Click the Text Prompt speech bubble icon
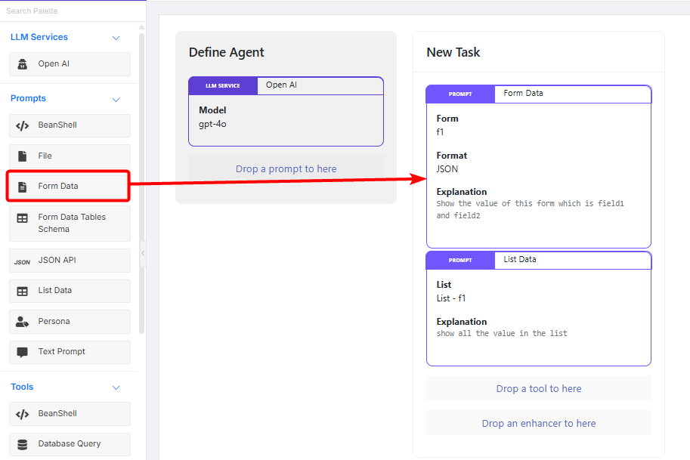The width and height of the screenshot is (690, 460). pos(23,352)
